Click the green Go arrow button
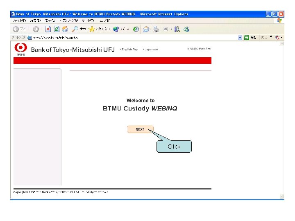This screenshot has width=295, height=221. pyautogui.click(x=247, y=38)
